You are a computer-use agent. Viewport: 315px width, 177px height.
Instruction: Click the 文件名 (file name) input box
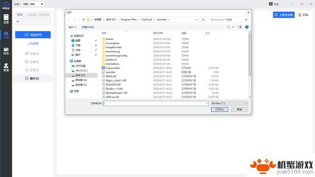click(x=156, y=103)
